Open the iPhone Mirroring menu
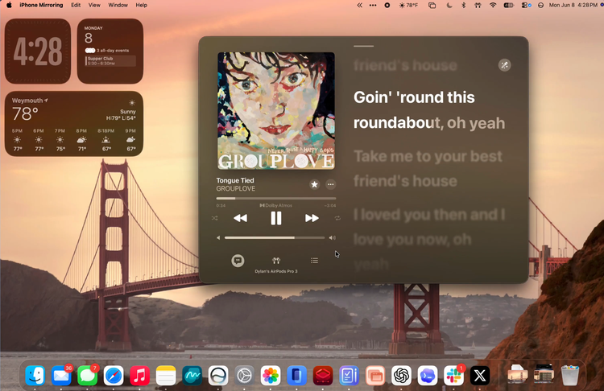This screenshot has width=604, height=391. (x=41, y=5)
